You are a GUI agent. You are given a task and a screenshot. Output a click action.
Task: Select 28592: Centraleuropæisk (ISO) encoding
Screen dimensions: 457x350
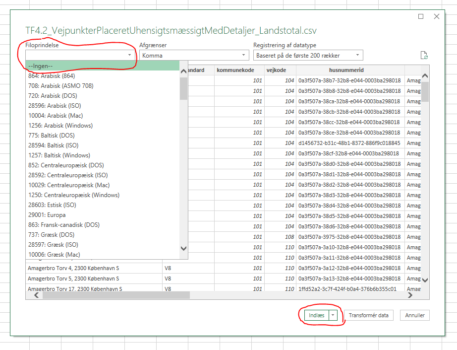coord(102,175)
